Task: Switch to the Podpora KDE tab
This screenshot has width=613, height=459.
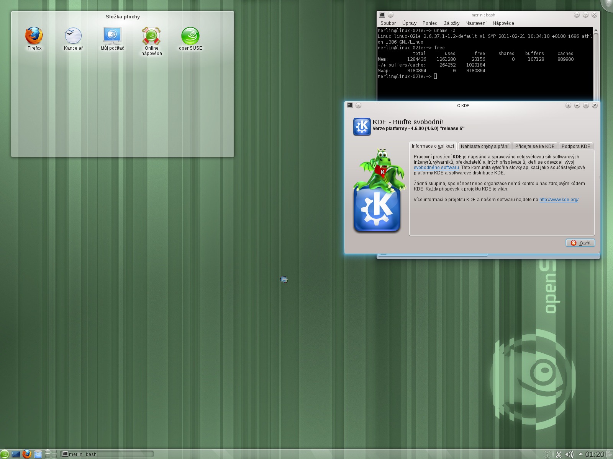Action: [575, 146]
